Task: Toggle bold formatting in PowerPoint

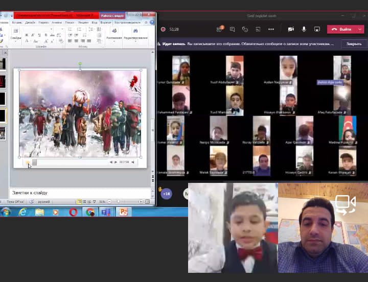Action: pyautogui.click(x=27, y=35)
